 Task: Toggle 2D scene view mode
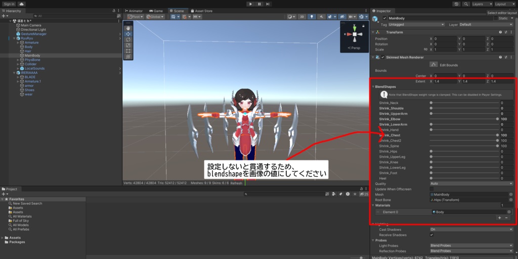(301, 17)
